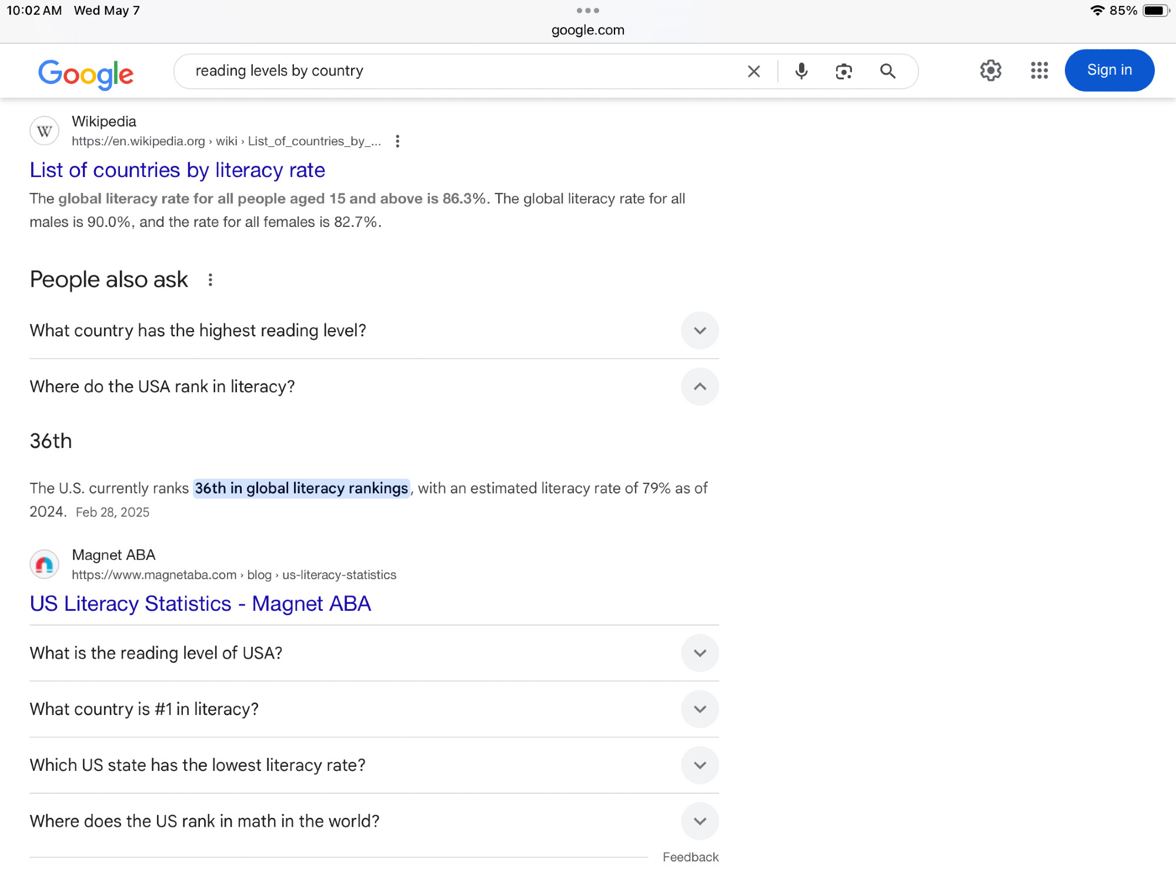Viewport: 1176px width, 882px height.
Task: Tap the Wi-Fi status icon
Action: (x=1097, y=11)
